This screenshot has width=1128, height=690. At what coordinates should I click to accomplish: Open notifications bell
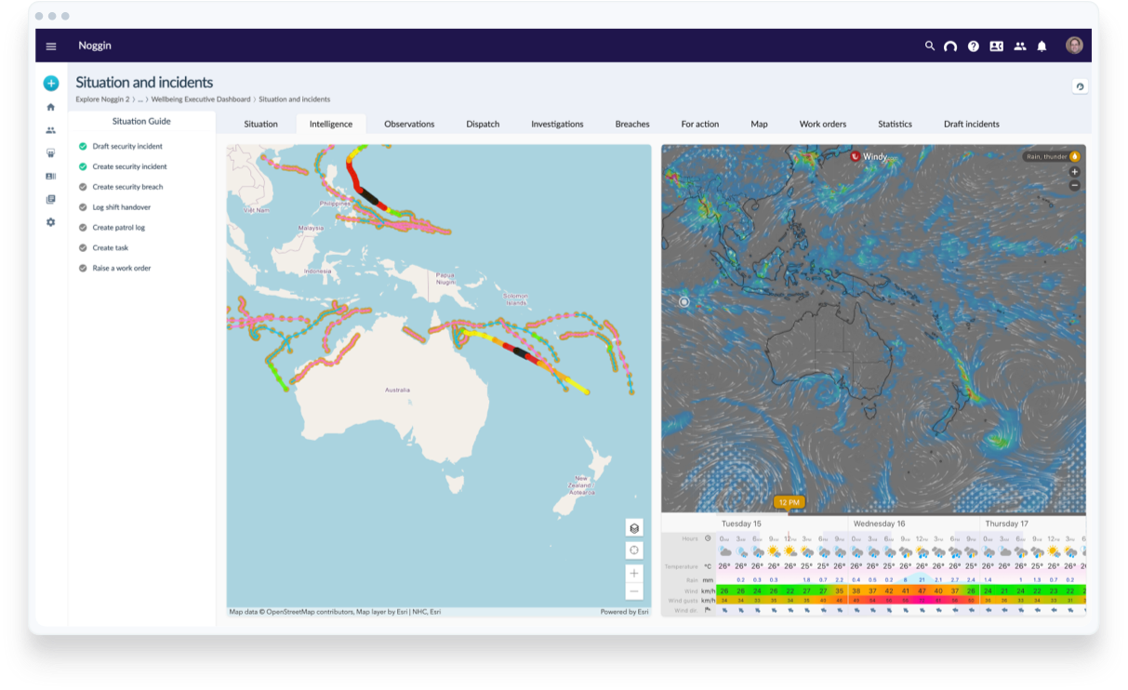[x=1042, y=46]
